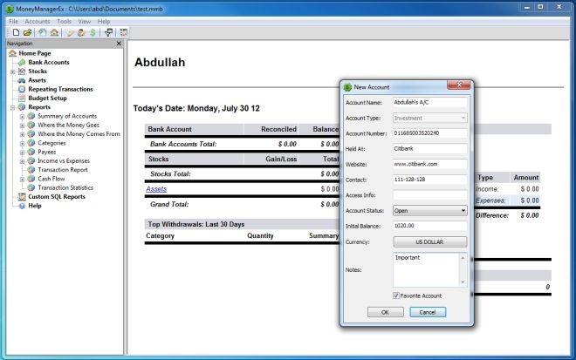Screen dimensions: 576x360
Task: Click the Open database folder toolbar icon
Action: [x=28, y=32]
